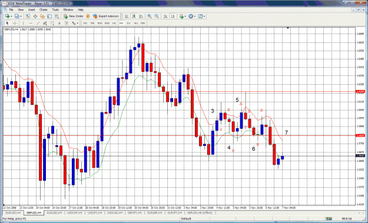Switch chart to Candlesticks
368x223 pixels.
coord(134,16)
